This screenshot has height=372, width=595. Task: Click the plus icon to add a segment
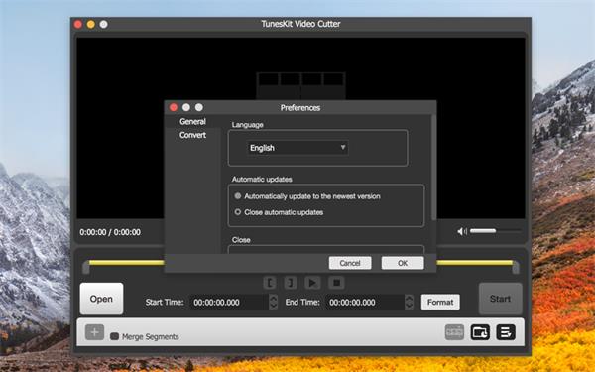(94, 332)
